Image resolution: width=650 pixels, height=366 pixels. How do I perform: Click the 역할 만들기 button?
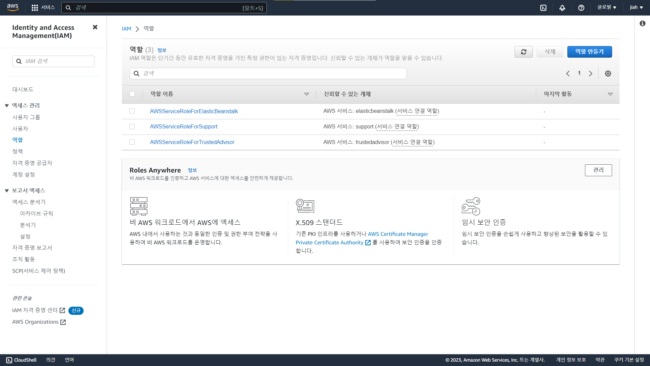(589, 52)
